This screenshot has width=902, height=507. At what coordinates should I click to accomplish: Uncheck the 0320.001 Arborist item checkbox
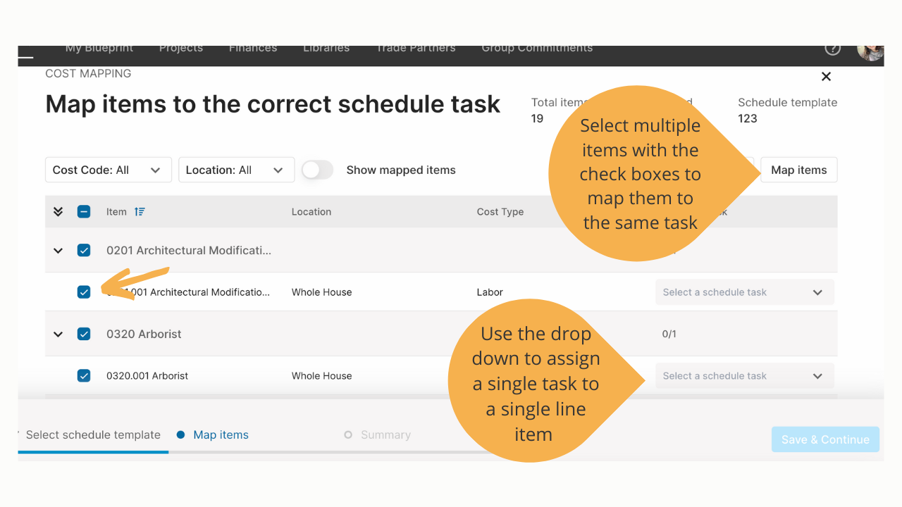tap(84, 375)
